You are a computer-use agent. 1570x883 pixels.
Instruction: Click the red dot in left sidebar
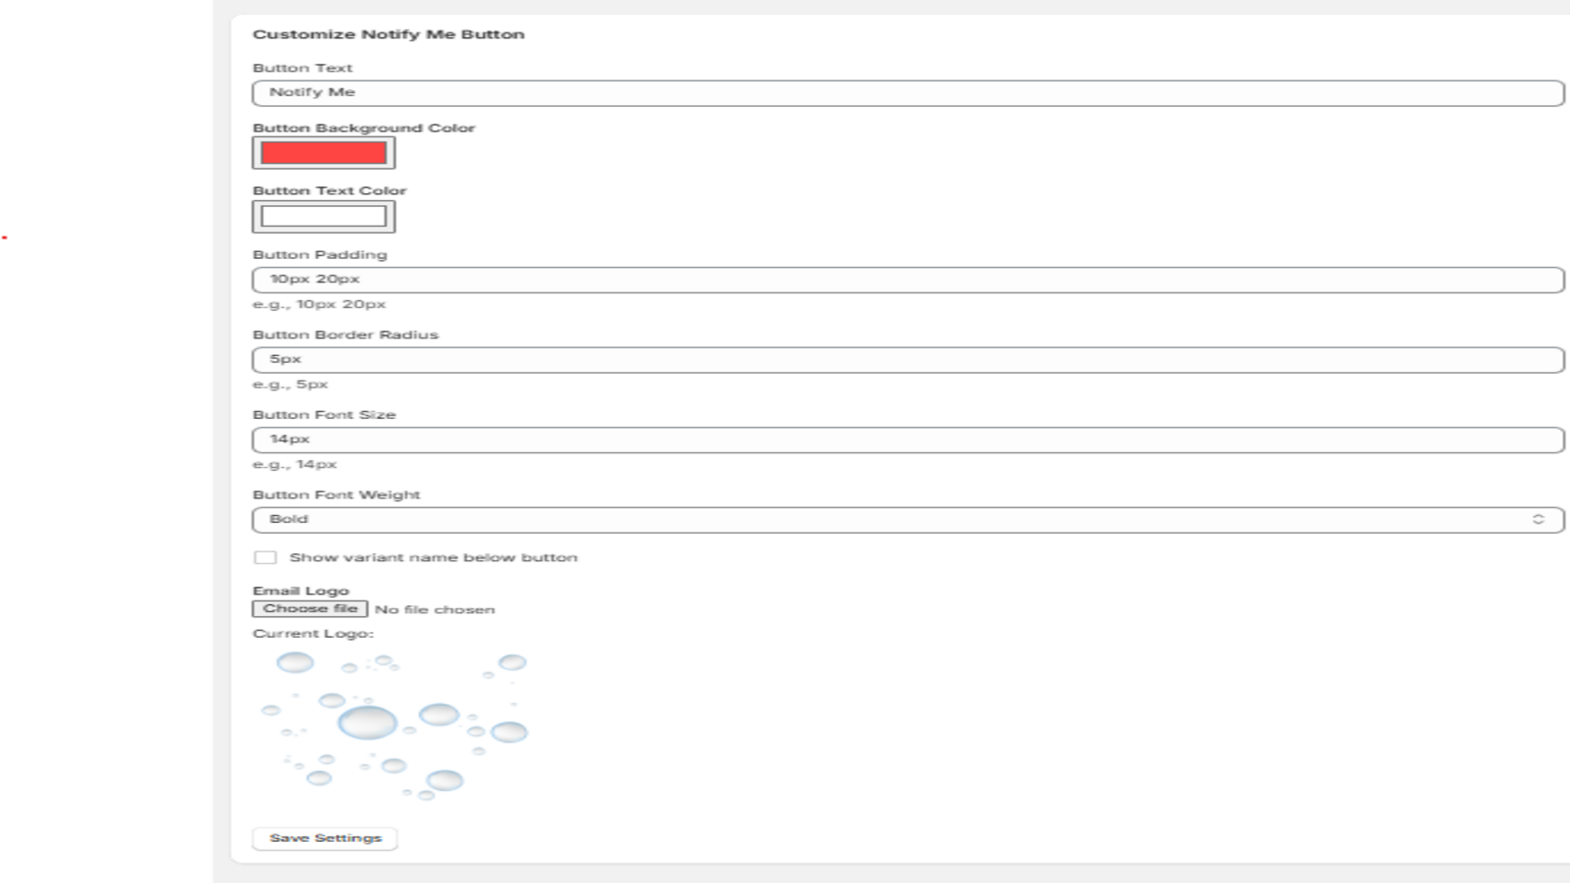(4, 238)
